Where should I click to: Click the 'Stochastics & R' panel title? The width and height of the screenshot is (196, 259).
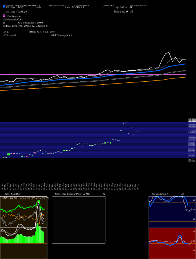[x=160, y=194]
